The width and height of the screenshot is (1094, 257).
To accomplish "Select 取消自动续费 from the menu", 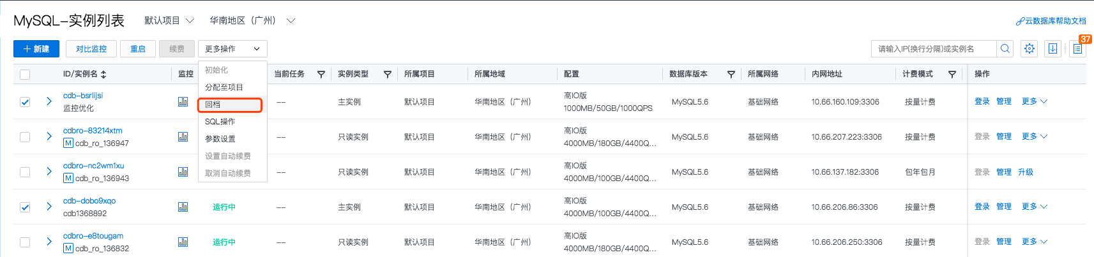I will point(232,173).
